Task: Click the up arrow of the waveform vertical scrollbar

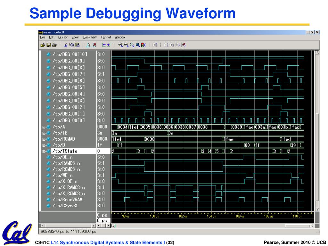Action: [317, 53]
